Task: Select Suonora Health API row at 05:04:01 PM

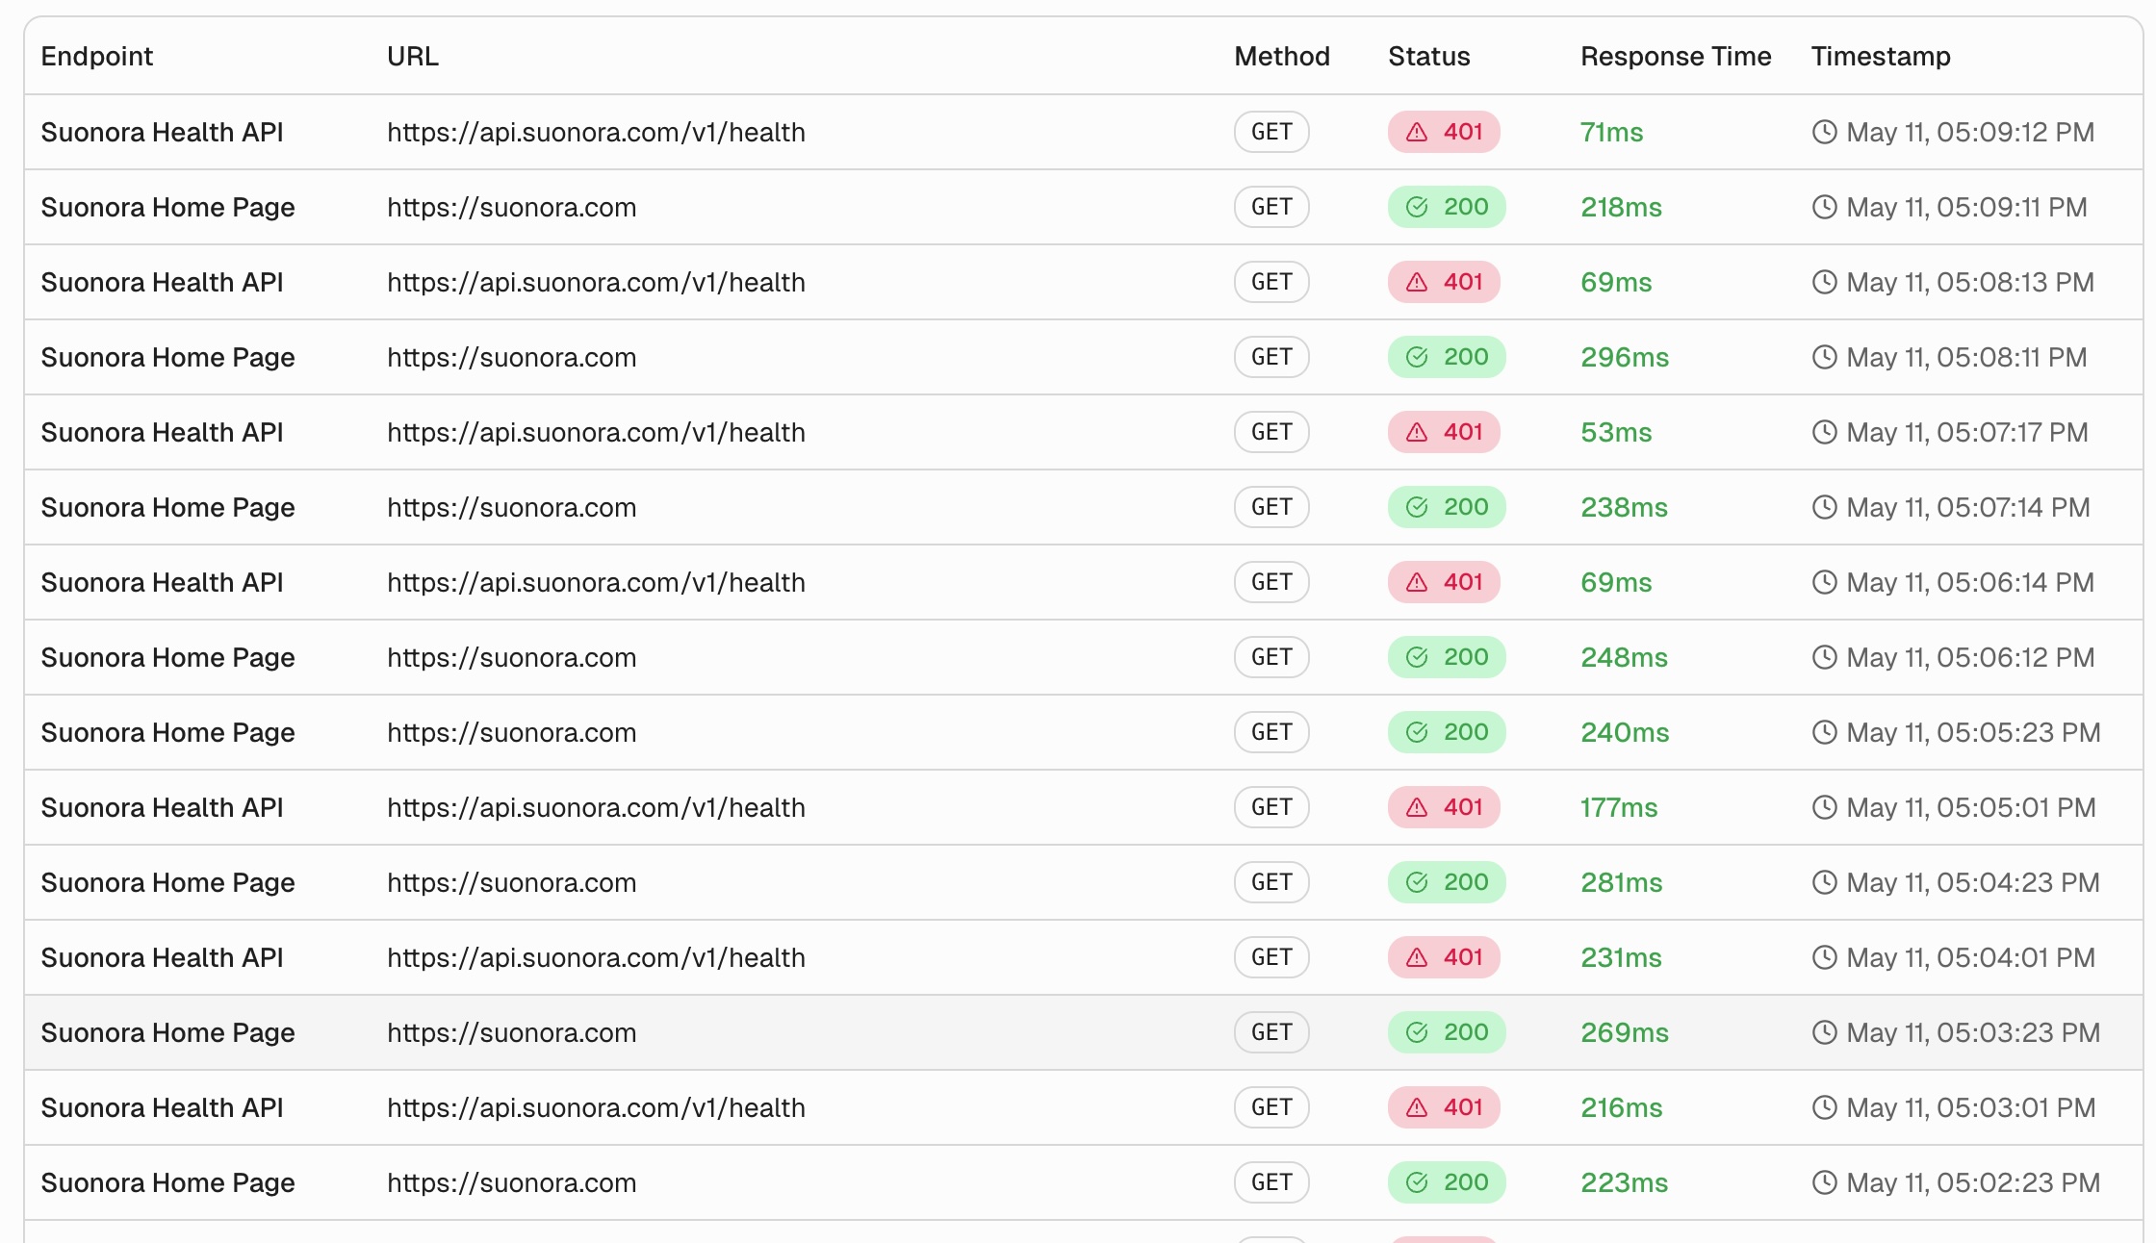Action: pos(1084,957)
